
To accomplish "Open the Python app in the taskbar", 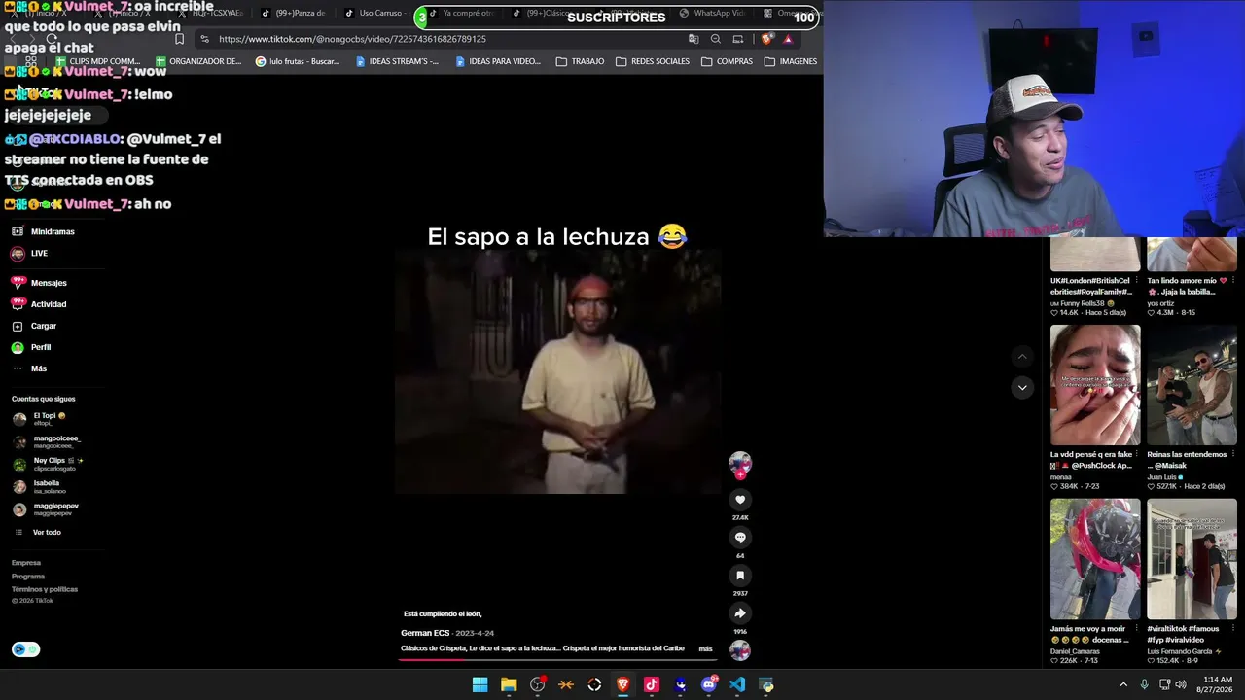I will (x=766, y=684).
